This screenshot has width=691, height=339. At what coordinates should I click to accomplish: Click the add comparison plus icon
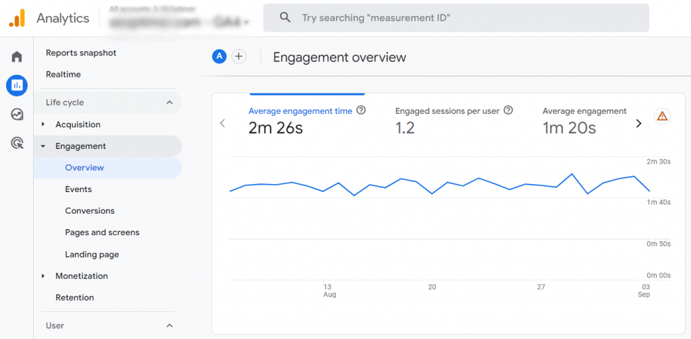tap(238, 57)
